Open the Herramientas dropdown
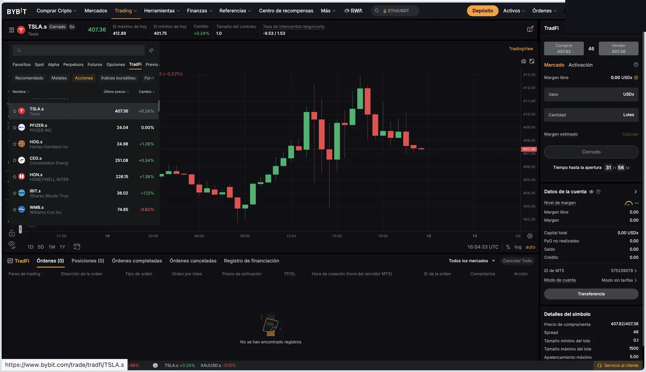Viewport: 646px width, 372px height. (162, 11)
